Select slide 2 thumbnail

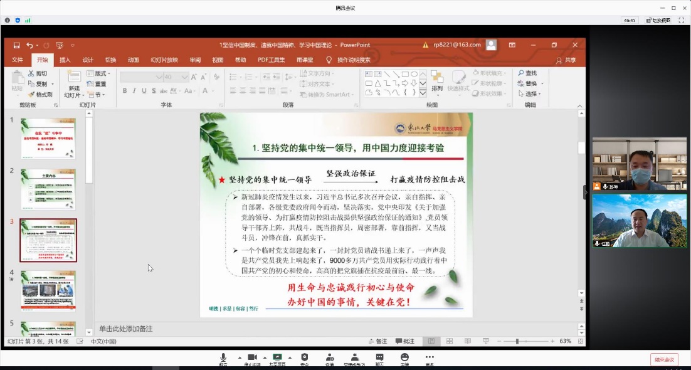(x=48, y=189)
